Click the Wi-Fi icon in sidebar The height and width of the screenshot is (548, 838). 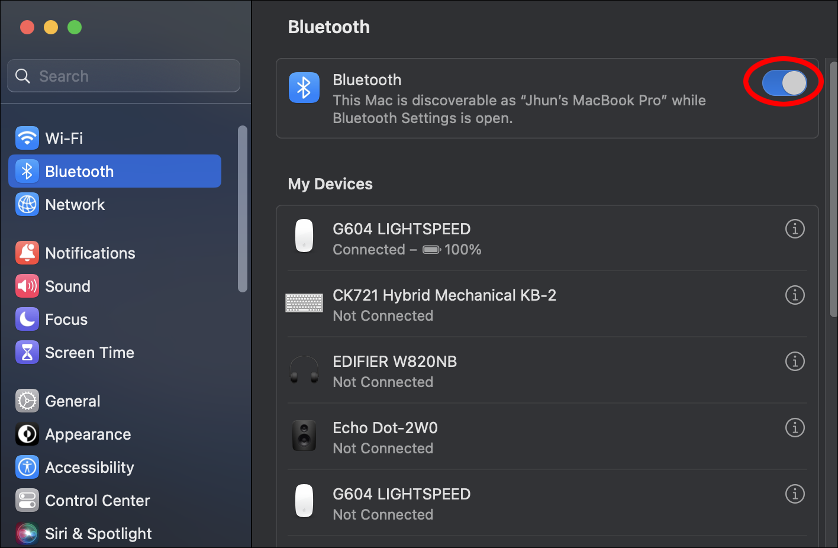[x=27, y=138]
